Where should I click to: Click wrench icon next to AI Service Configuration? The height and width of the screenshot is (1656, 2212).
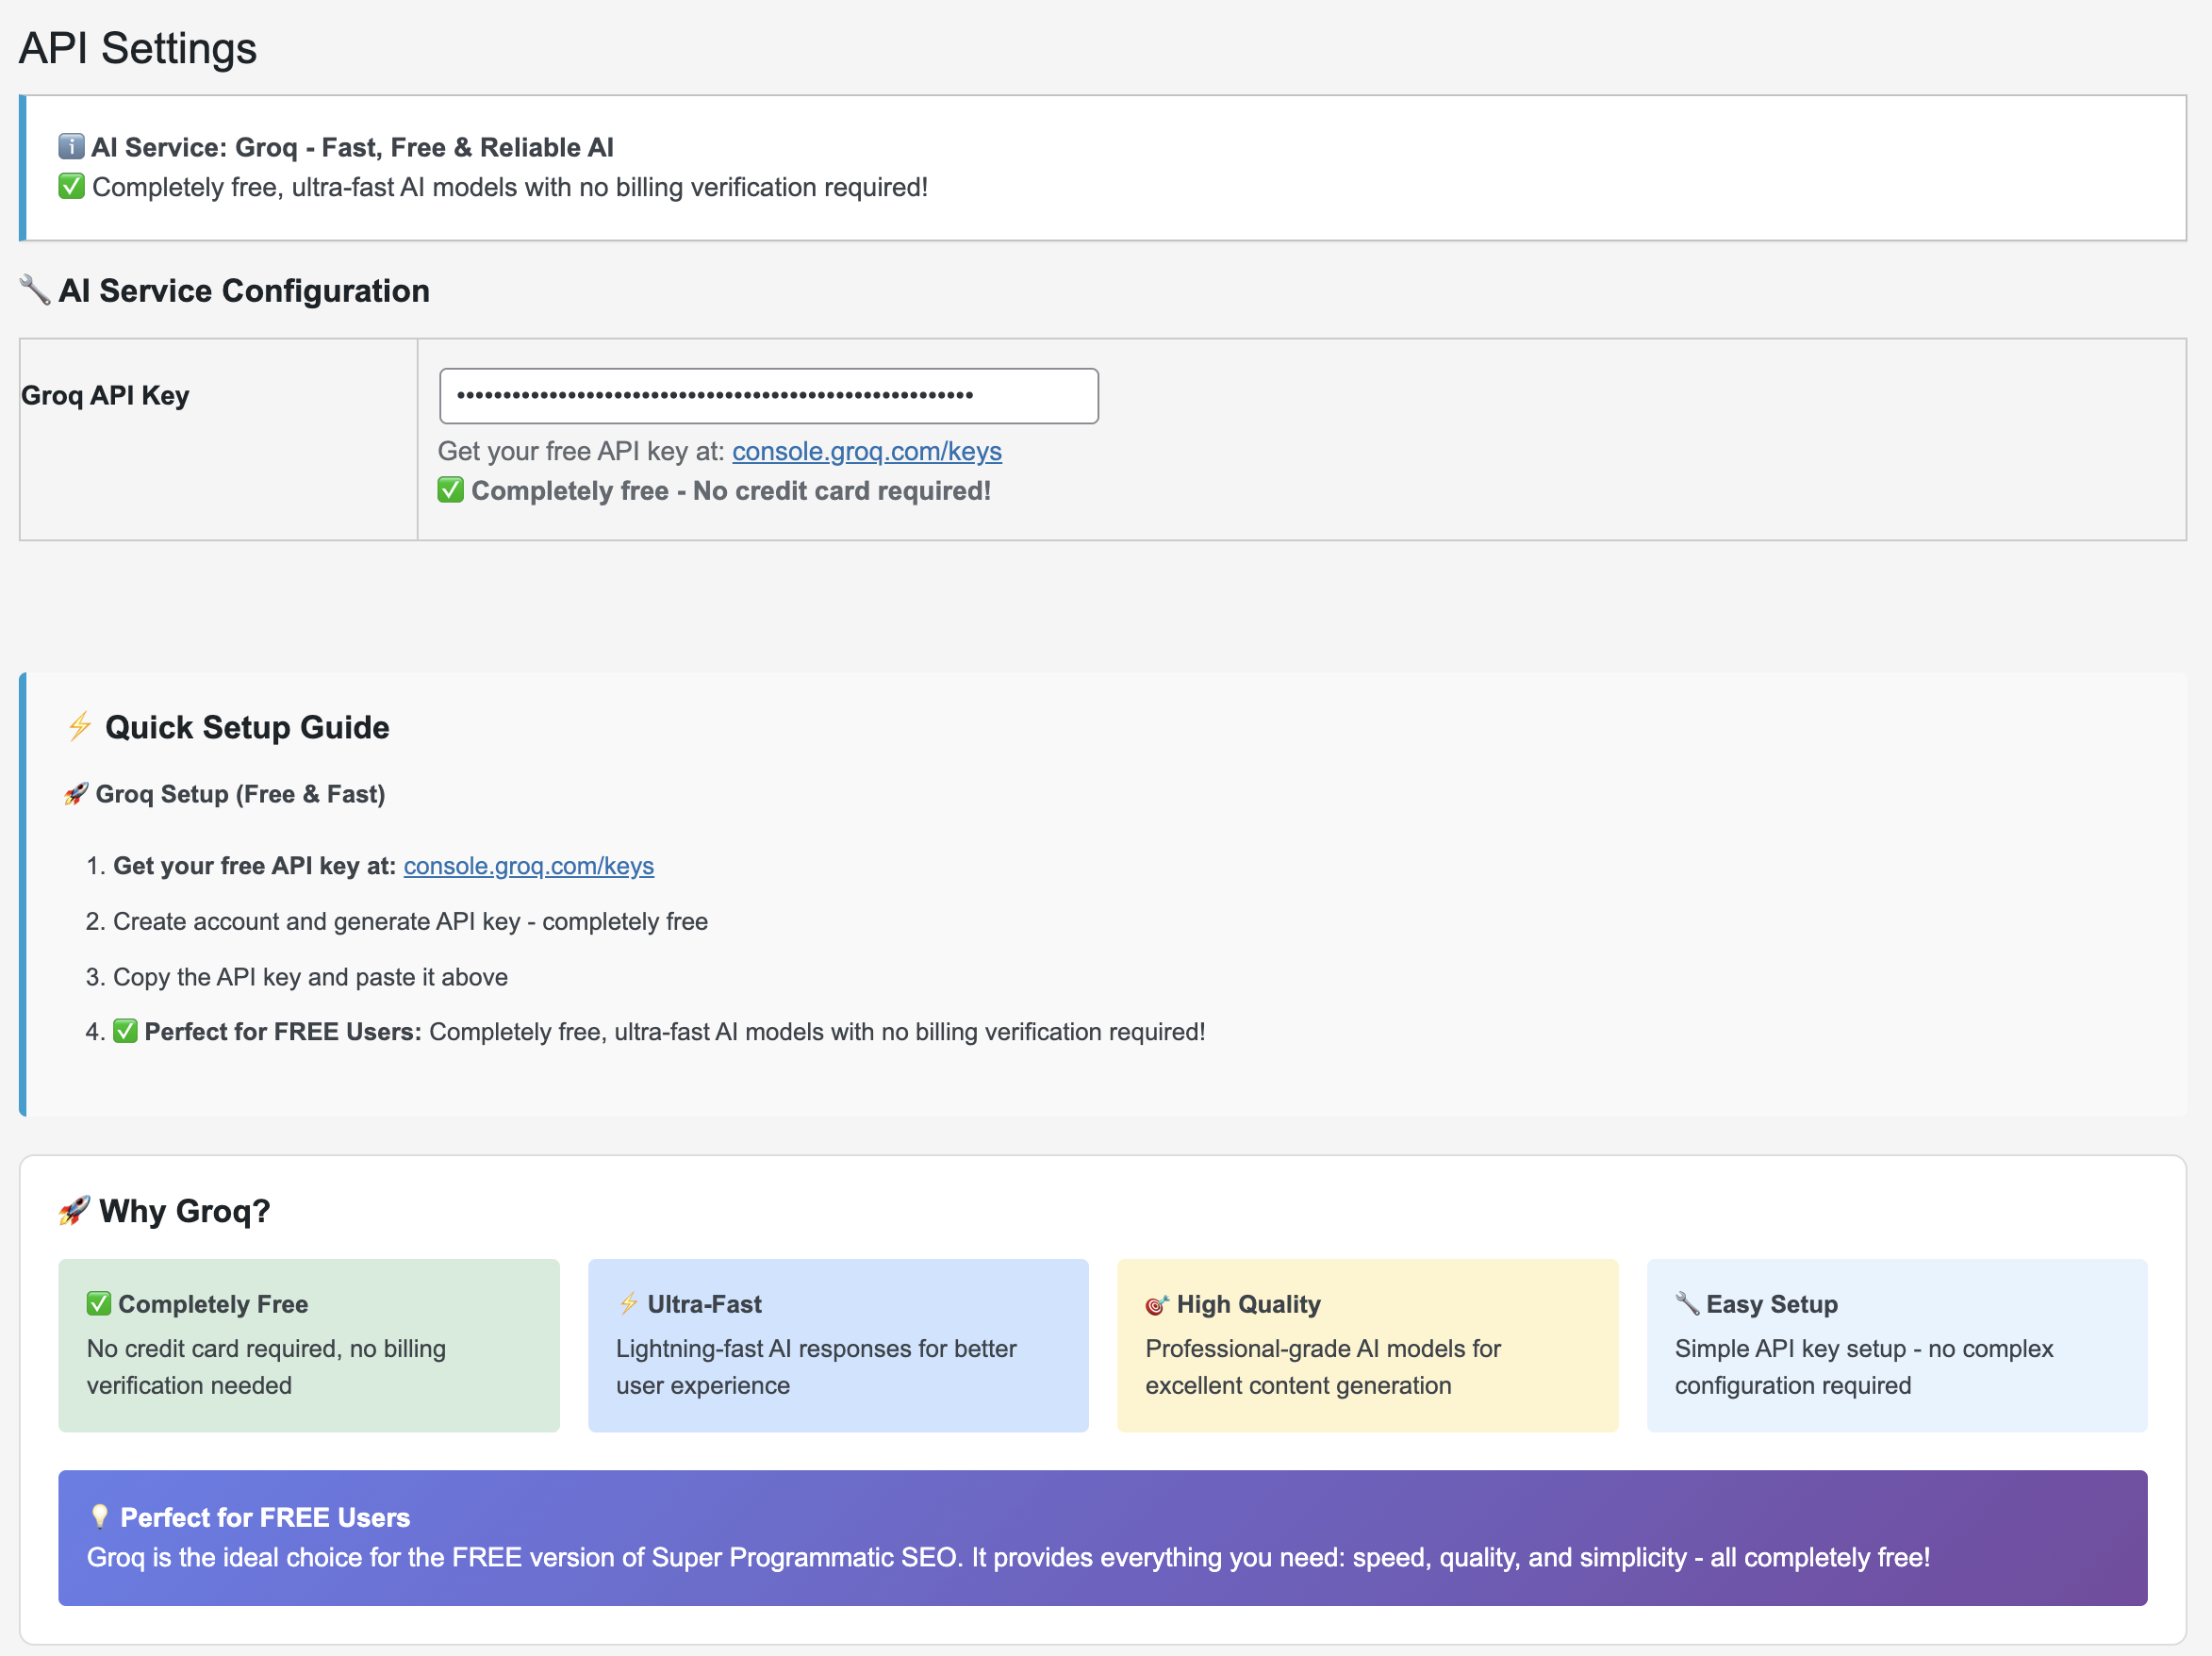point(35,291)
